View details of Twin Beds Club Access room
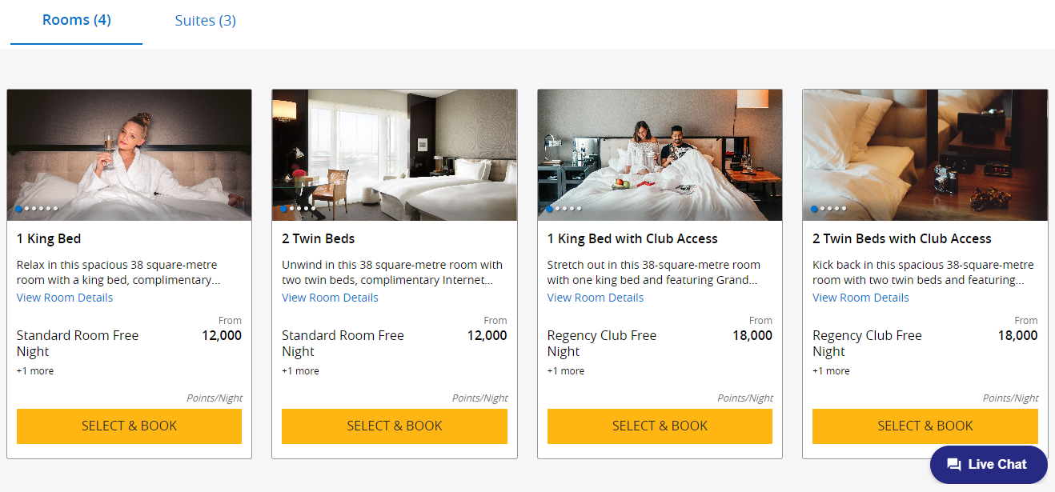This screenshot has height=492, width=1055. (x=860, y=298)
